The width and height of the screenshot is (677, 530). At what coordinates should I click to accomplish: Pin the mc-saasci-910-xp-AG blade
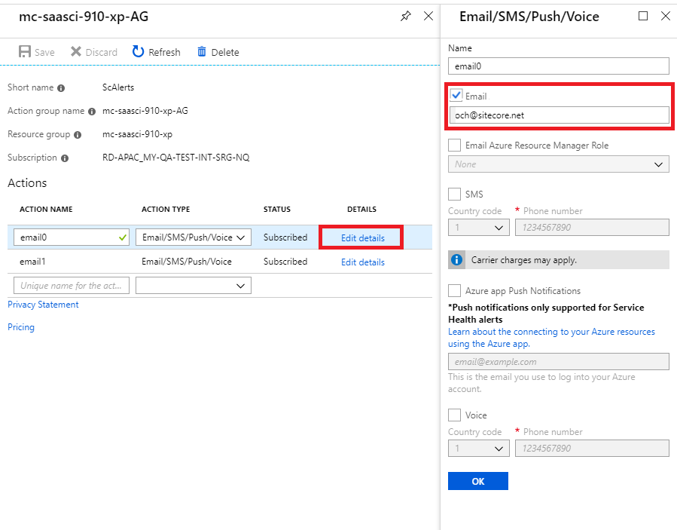coord(406,16)
